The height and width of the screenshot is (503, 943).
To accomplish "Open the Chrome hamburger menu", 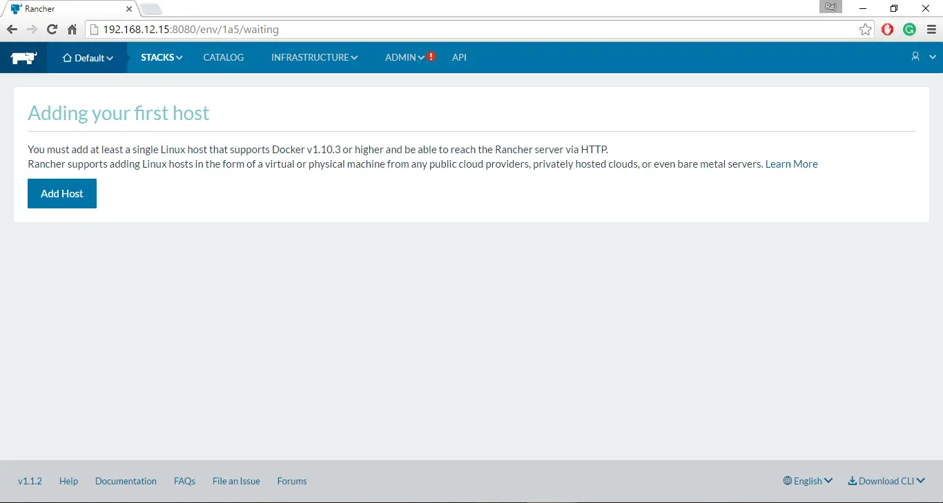I will click(x=931, y=30).
